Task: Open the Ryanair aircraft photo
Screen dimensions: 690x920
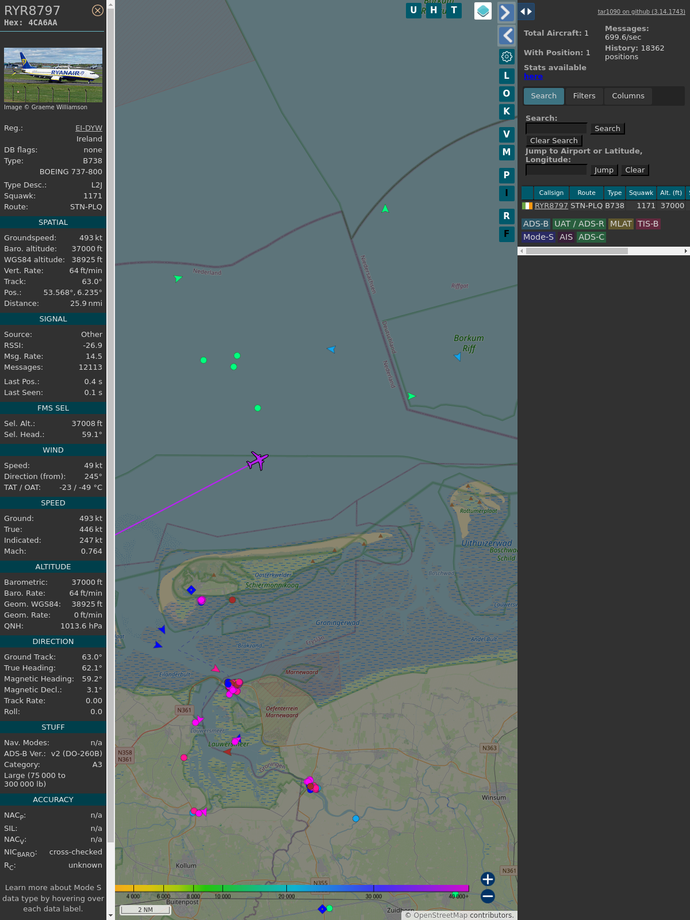Action: click(53, 75)
